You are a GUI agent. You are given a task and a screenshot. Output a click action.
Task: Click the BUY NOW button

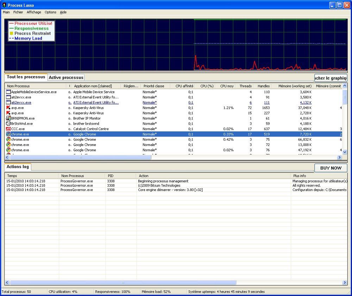pyautogui.click(x=331, y=168)
